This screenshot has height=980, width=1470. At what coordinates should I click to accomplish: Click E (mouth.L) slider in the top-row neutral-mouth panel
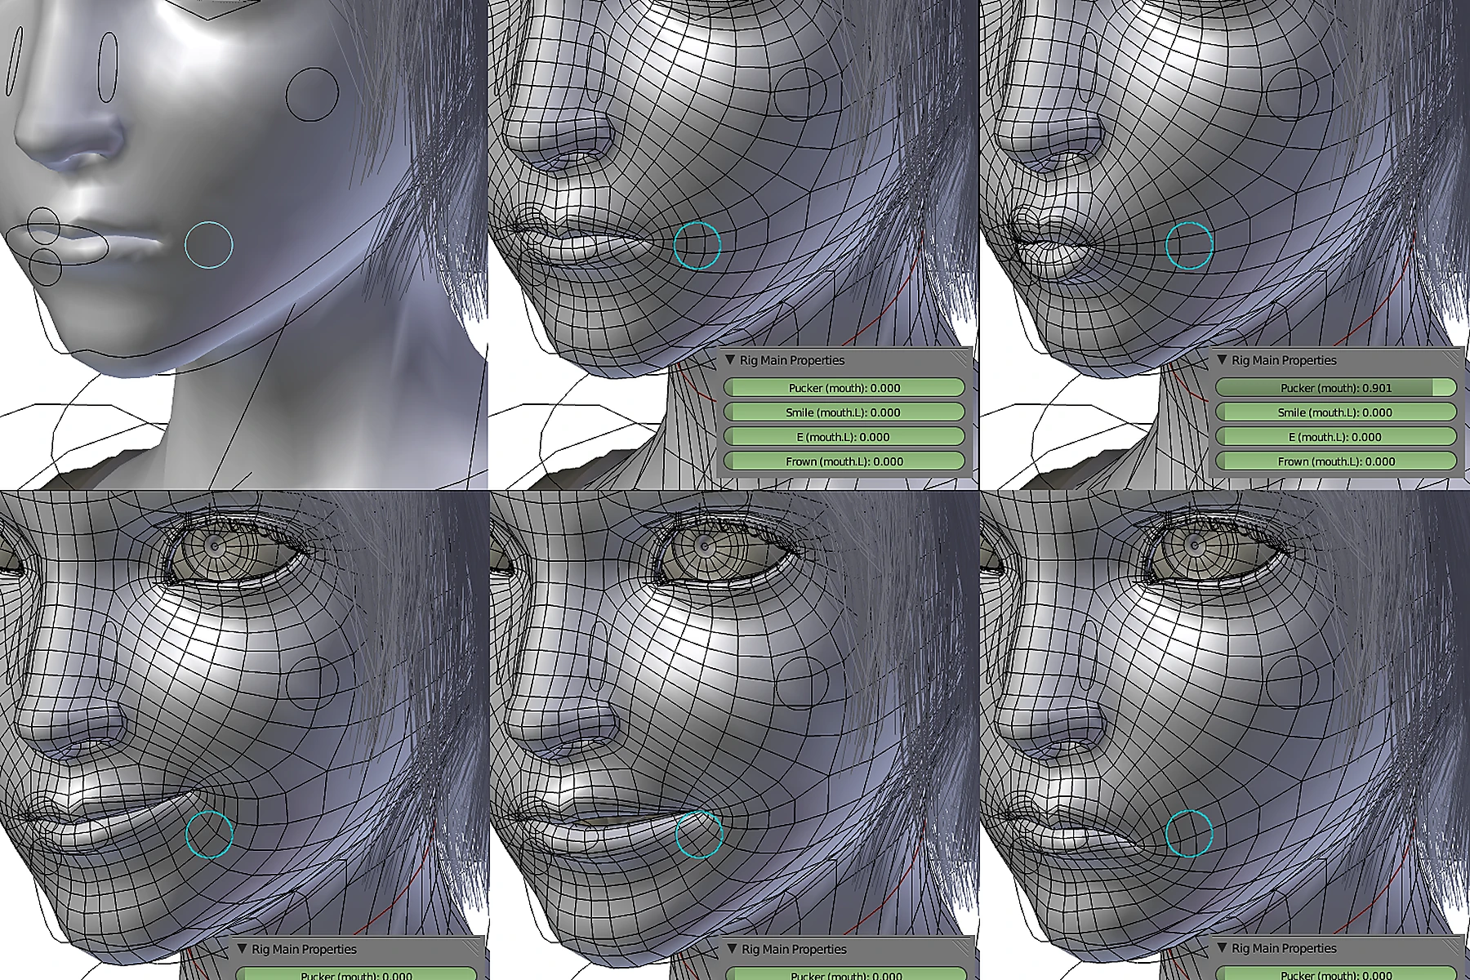844,437
